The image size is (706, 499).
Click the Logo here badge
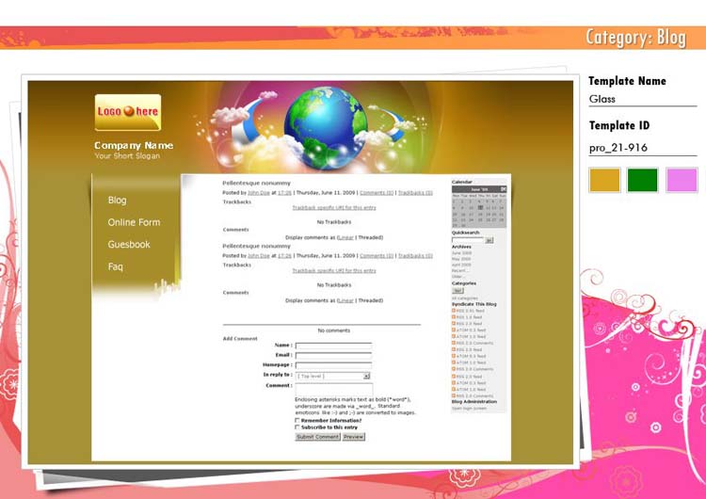[128, 112]
